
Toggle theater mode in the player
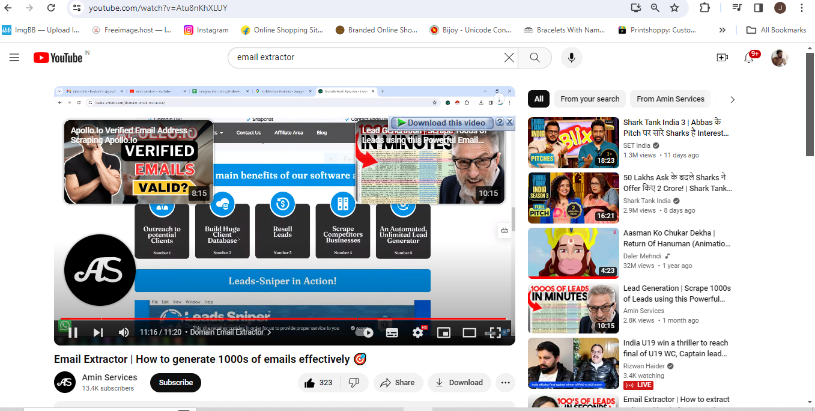click(469, 332)
